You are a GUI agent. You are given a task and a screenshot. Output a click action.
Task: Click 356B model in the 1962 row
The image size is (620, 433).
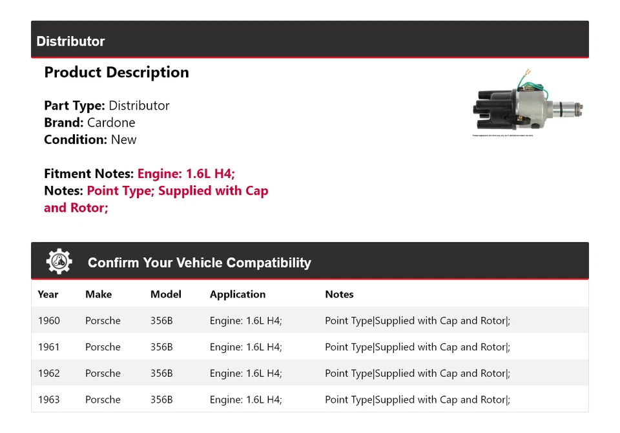(161, 374)
